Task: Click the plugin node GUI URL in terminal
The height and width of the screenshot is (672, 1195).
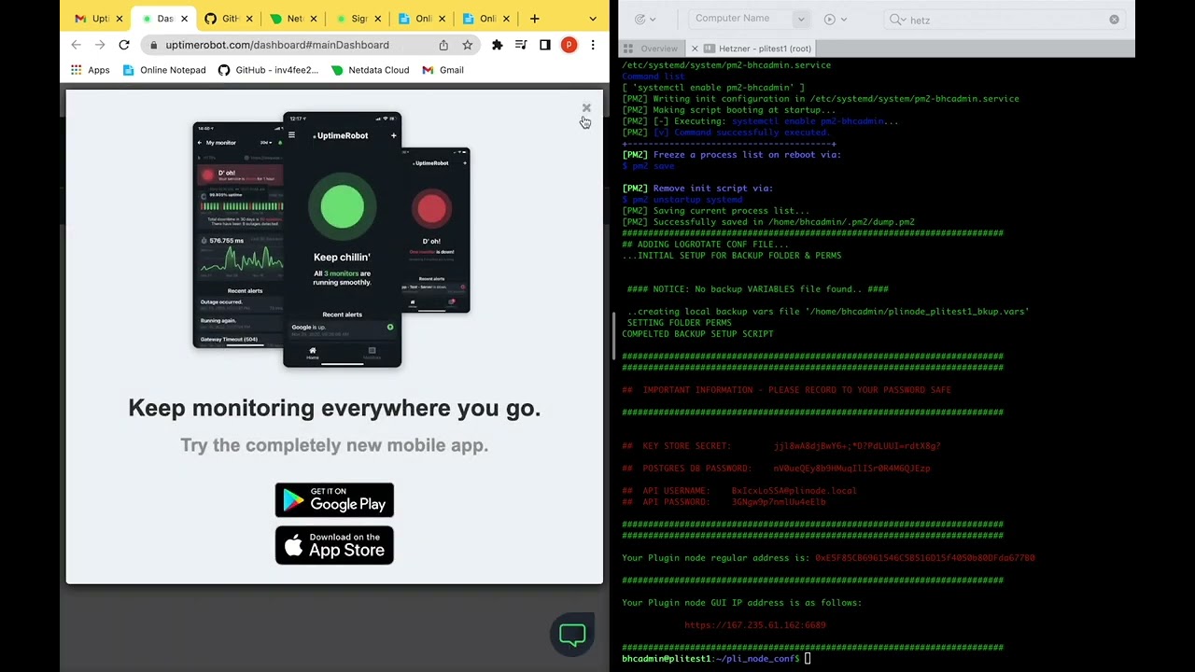Action: [x=754, y=625]
